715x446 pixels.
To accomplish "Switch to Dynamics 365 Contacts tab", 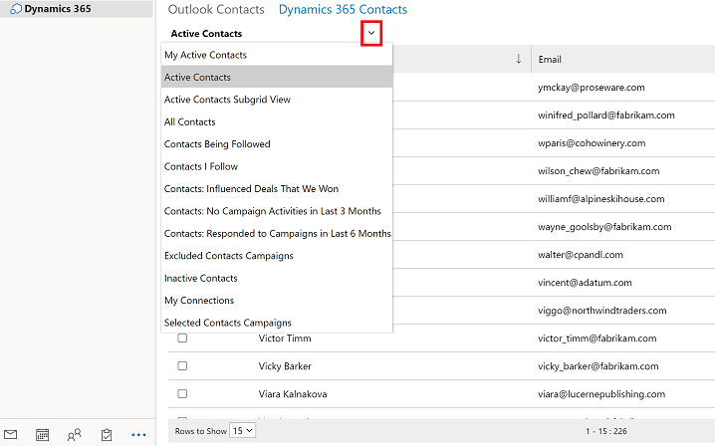I will click(x=343, y=10).
